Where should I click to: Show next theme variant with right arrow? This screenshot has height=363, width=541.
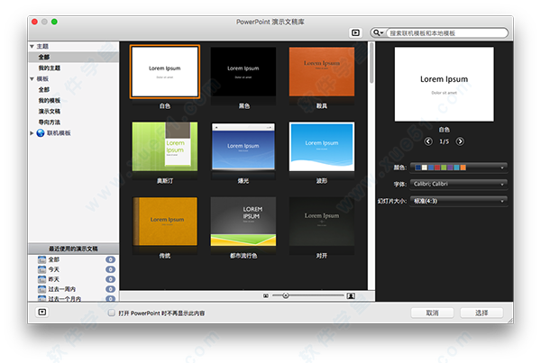coord(460,141)
